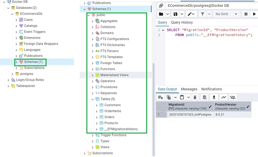
Task: Click the Edit pencil icon in query toolbar
Action: (x=191, y=14)
